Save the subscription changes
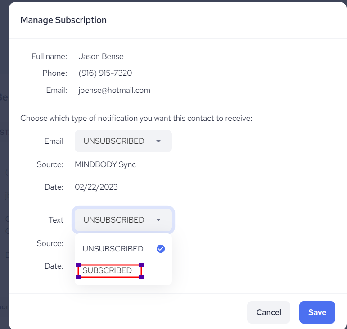 pos(317,312)
